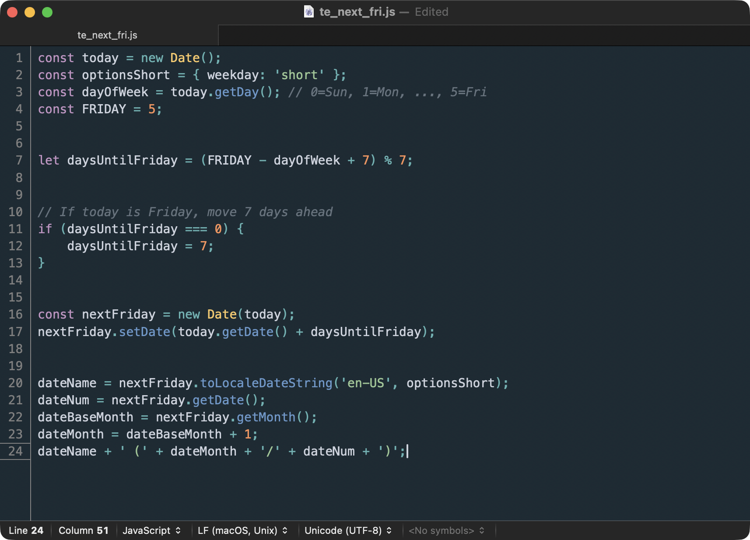
Task: Click toLocaleDateString on line 20
Action: [x=266, y=383]
